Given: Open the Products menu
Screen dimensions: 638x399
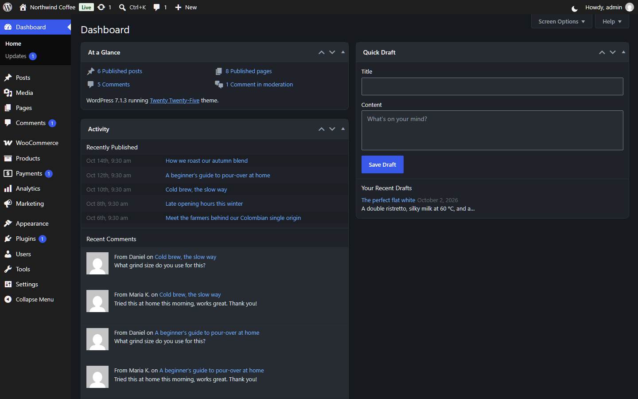Looking at the screenshot, I should 35,158.
